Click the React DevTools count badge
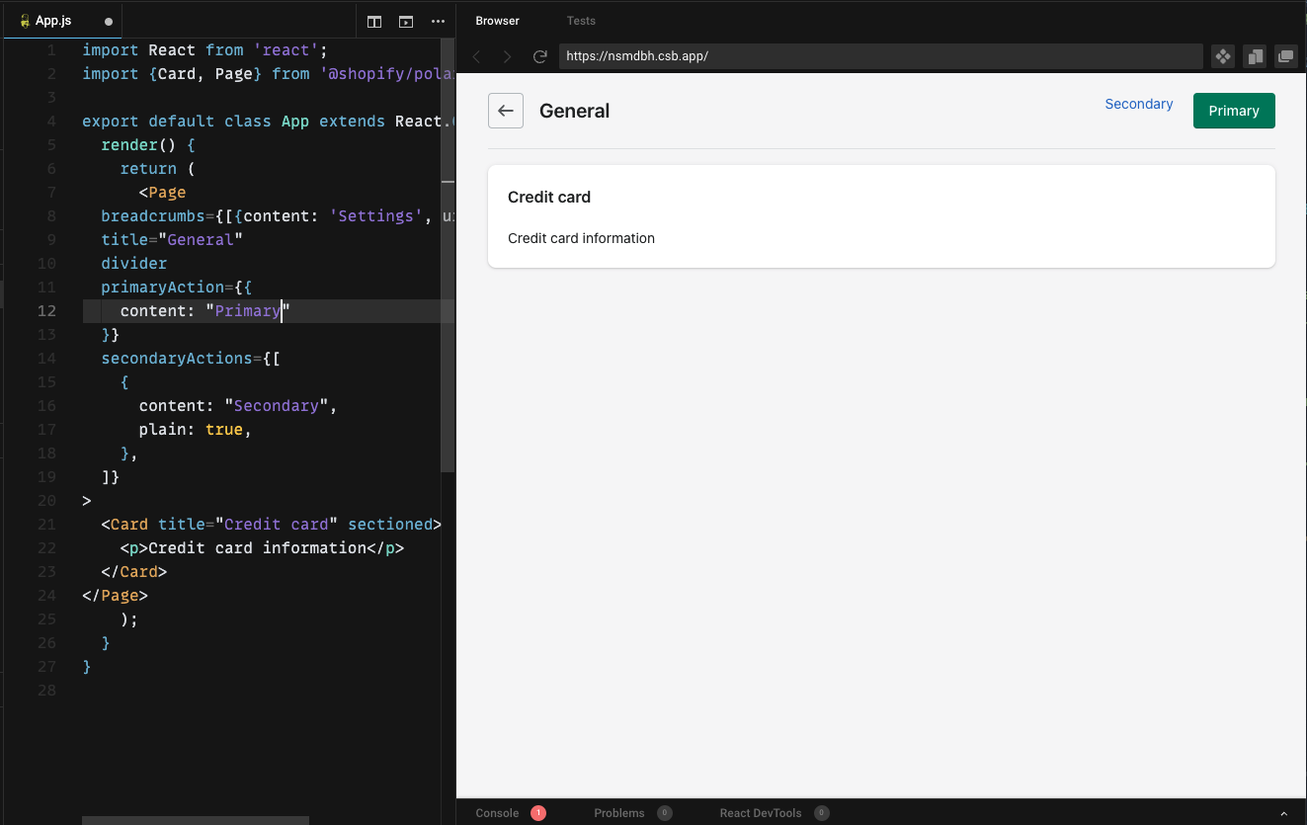1307x825 pixels. (822, 813)
